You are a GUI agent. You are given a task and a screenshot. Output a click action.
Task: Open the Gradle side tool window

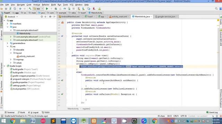coord(221,21)
